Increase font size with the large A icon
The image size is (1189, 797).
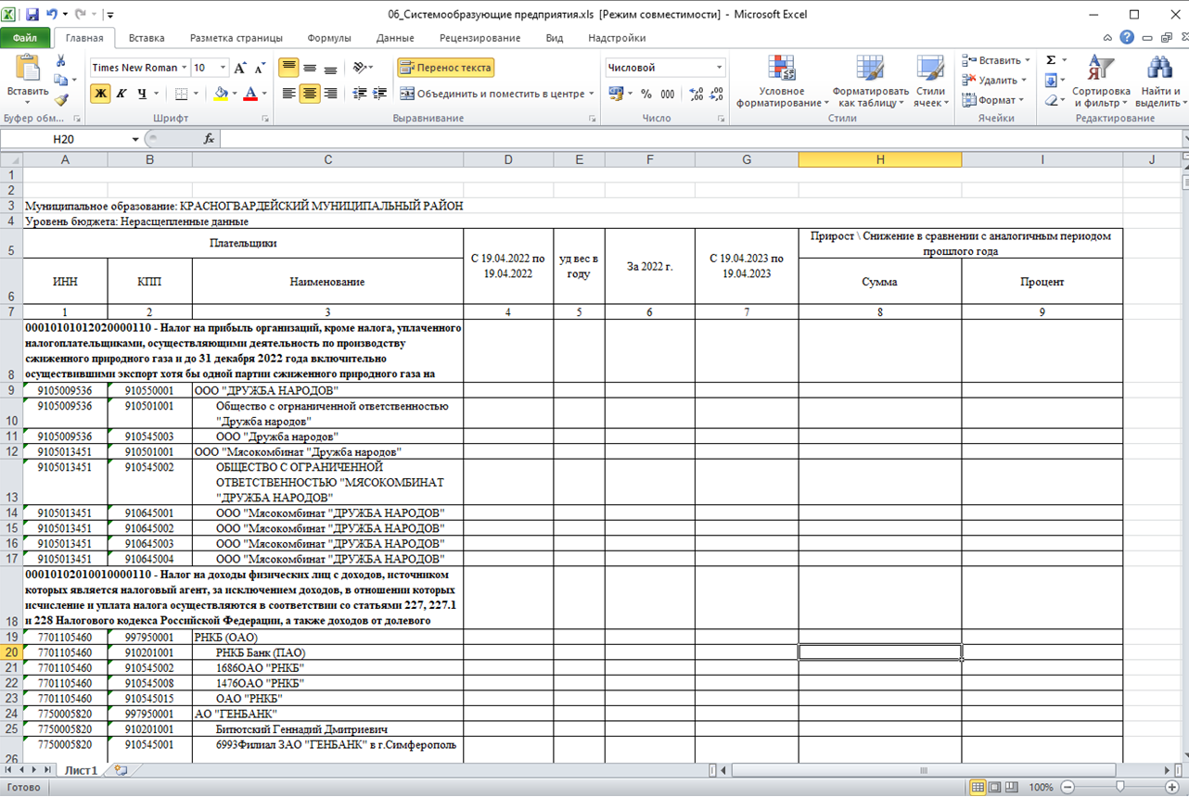coord(240,68)
